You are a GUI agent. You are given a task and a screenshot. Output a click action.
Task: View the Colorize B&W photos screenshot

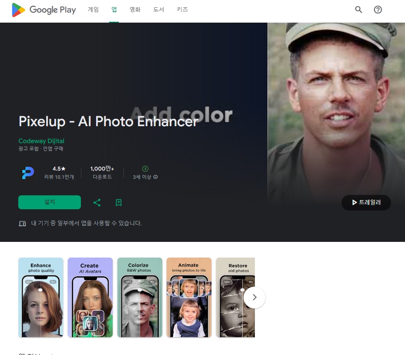[x=140, y=298]
